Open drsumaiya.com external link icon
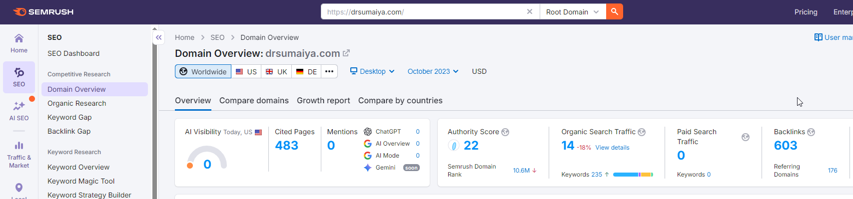This screenshot has width=853, height=199. (x=346, y=53)
